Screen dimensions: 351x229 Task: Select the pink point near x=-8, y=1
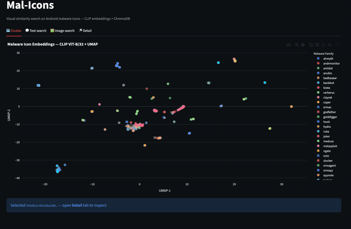click(99, 105)
